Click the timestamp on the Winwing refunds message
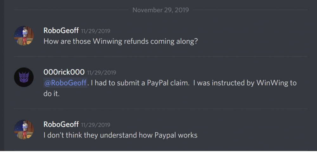The width and height of the screenshot is (317, 165). tap(96, 31)
